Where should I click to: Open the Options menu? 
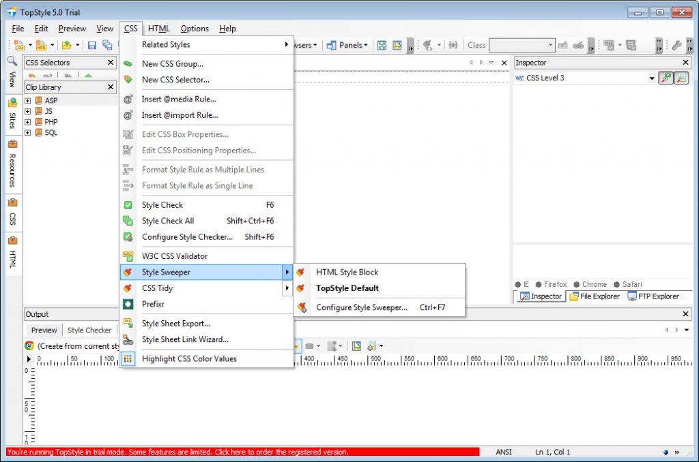tap(195, 29)
